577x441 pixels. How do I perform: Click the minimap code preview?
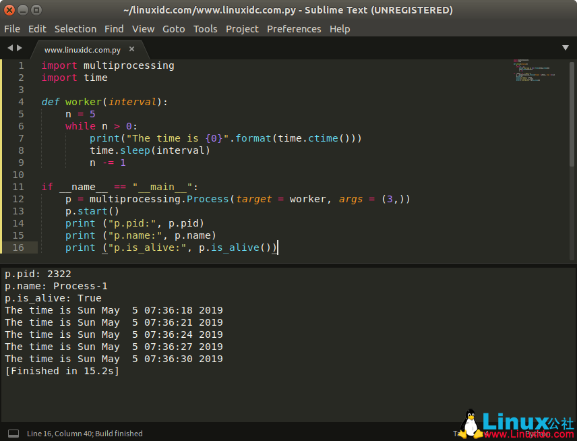[534, 70]
